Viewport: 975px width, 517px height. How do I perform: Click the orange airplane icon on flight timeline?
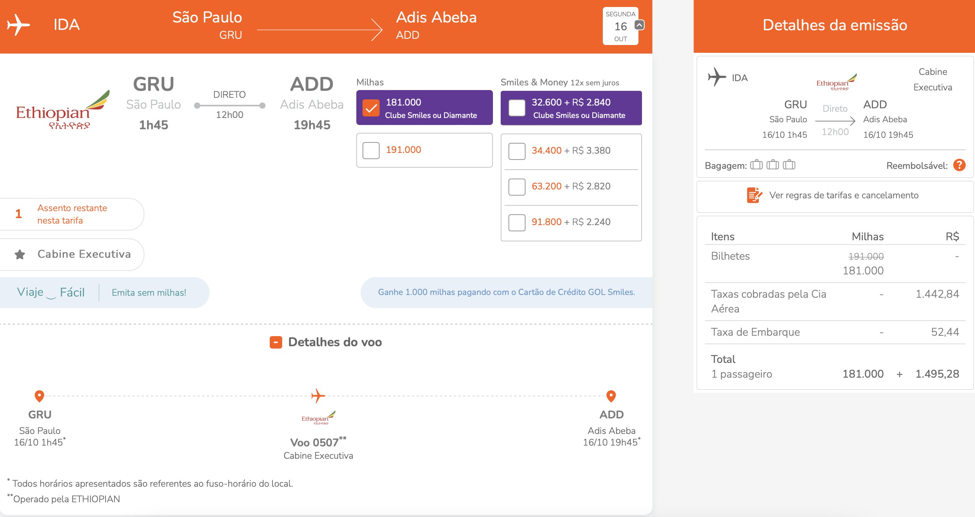click(x=318, y=396)
